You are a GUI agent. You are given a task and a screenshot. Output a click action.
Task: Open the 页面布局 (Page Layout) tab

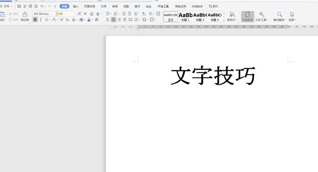(90, 6)
